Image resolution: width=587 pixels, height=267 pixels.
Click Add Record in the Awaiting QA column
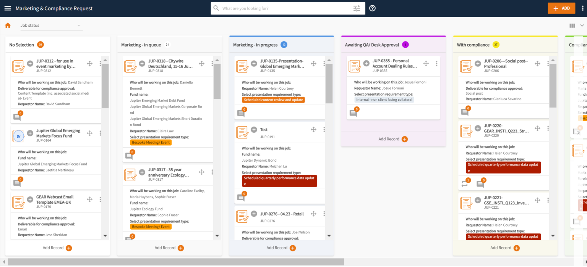coord(392,139)
